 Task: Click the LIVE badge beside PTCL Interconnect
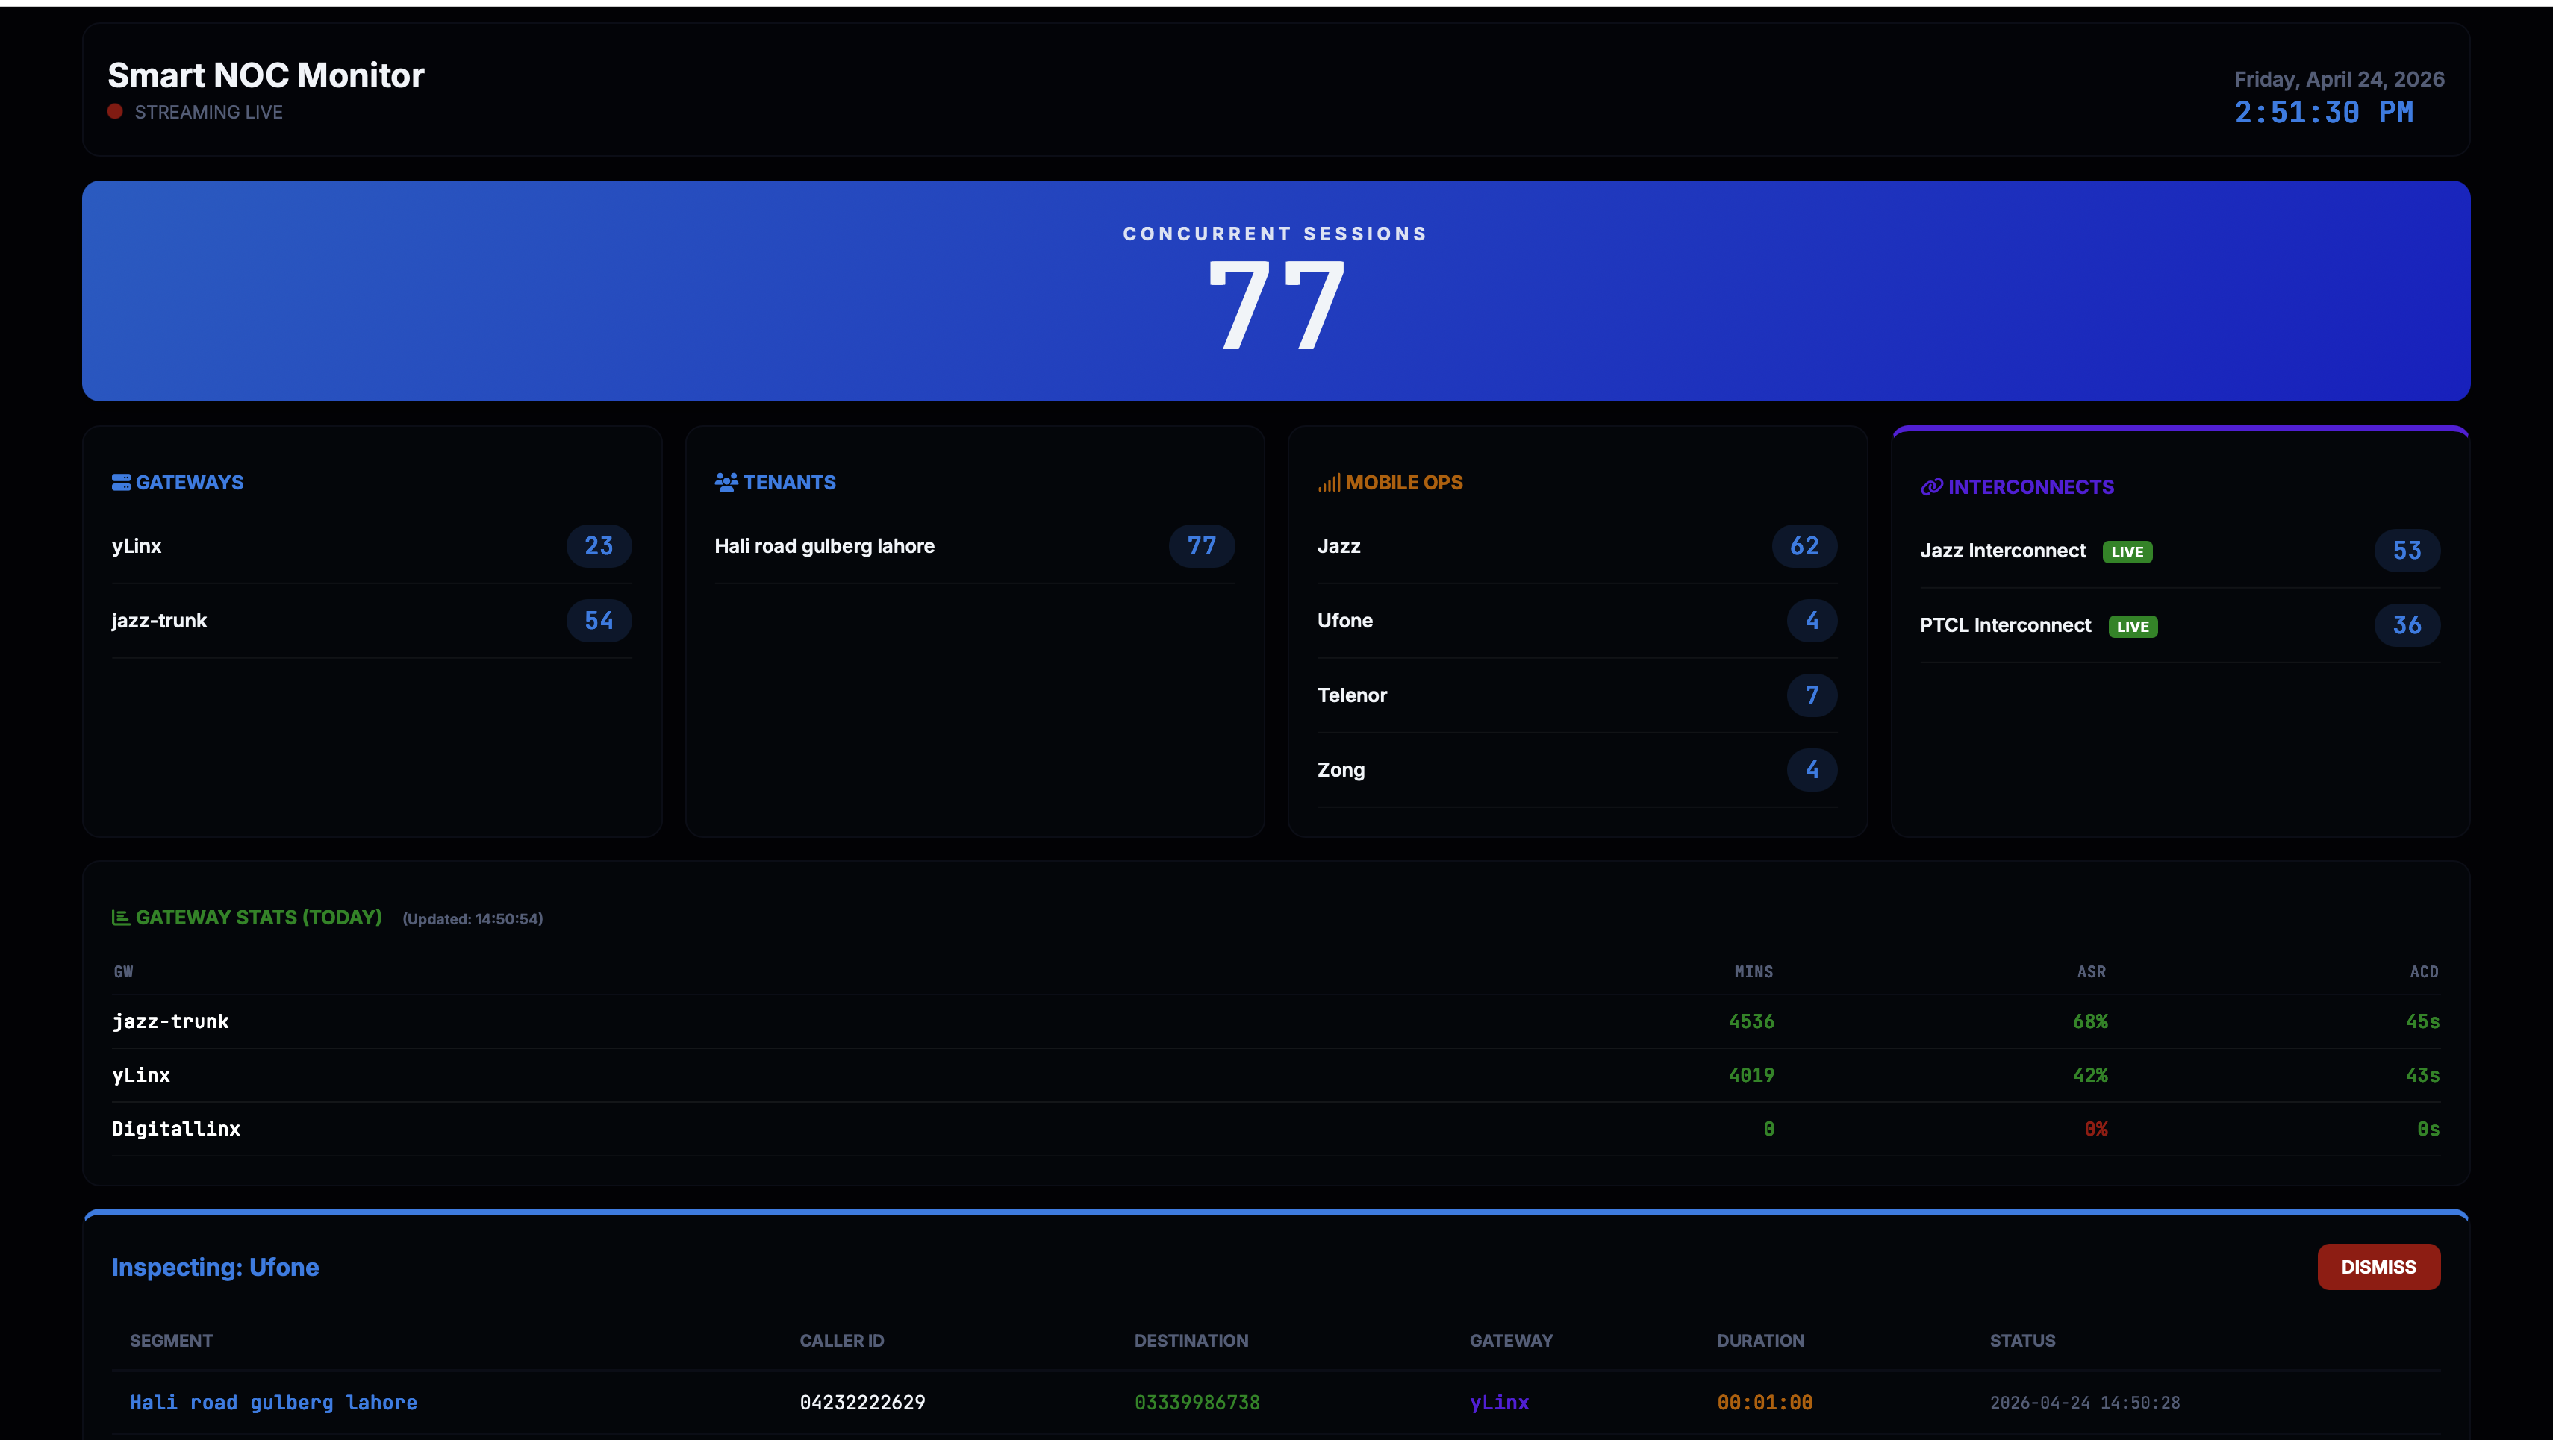[x=2133, y=626]
